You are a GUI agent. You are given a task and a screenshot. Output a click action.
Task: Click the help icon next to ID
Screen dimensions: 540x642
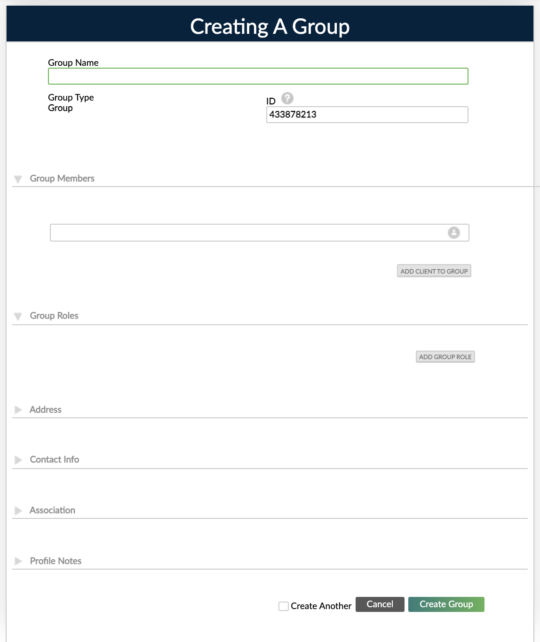[x=287, y=99]
